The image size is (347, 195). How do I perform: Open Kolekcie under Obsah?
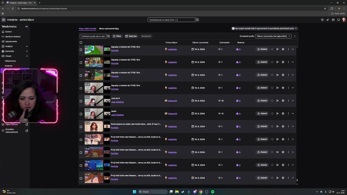(9, 66)
